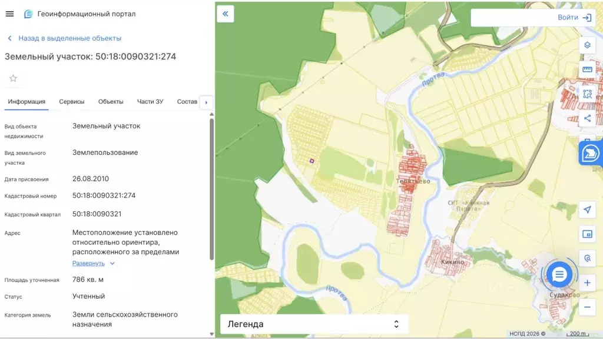Screen dimensions: 603x339
Task: Zoom out on the map
Action: click(x=587, y=307)
